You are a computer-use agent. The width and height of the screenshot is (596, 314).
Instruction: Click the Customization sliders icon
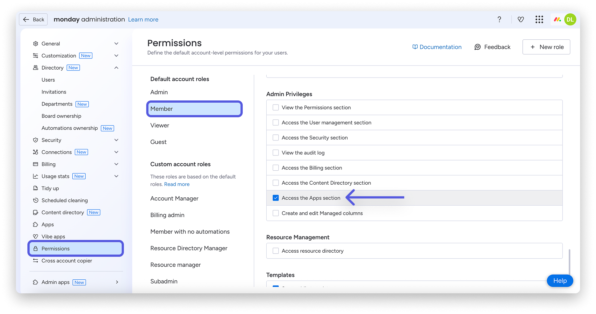point(36,56)
